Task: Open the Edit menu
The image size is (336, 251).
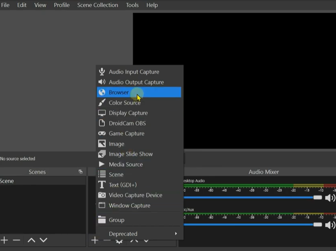Action: pos(22,5)
